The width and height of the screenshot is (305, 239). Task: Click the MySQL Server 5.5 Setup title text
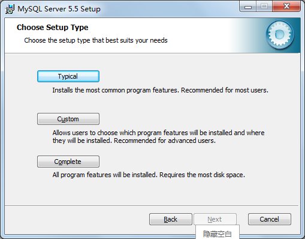point(59,9)
